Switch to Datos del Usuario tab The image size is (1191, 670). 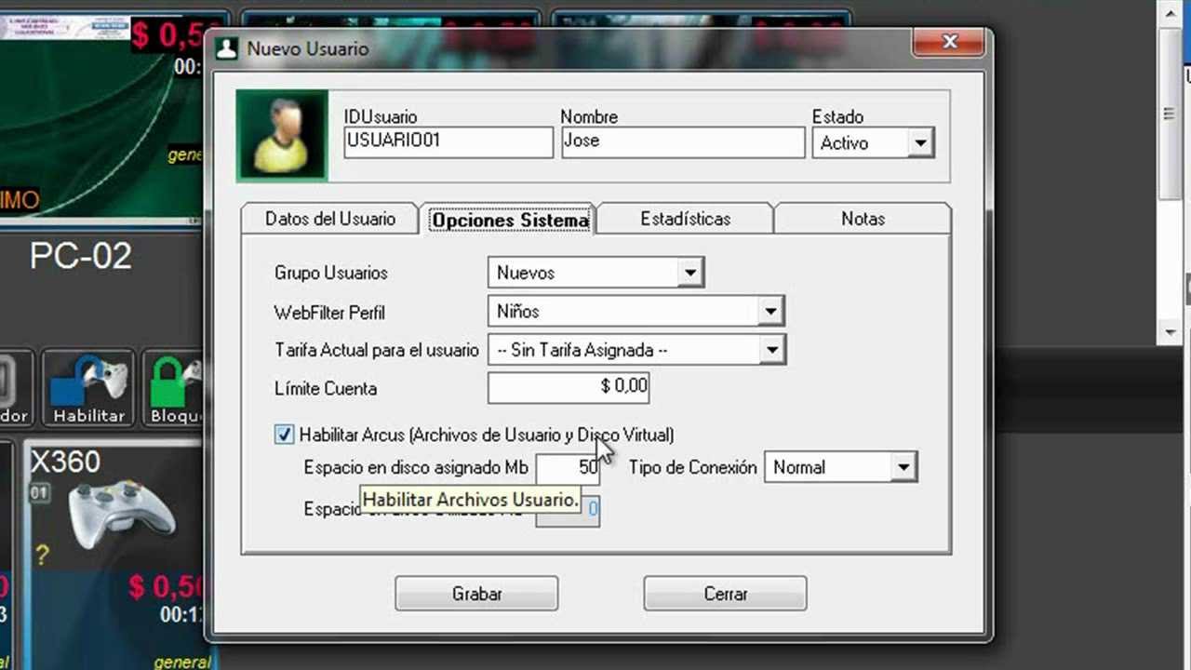point(330,219)
